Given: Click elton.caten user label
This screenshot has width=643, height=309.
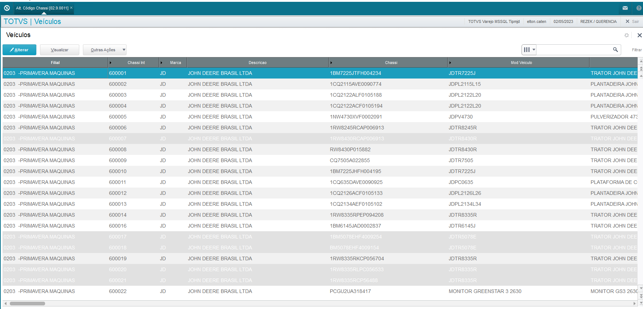Looking at the screenshot, I should coord(536,21).
